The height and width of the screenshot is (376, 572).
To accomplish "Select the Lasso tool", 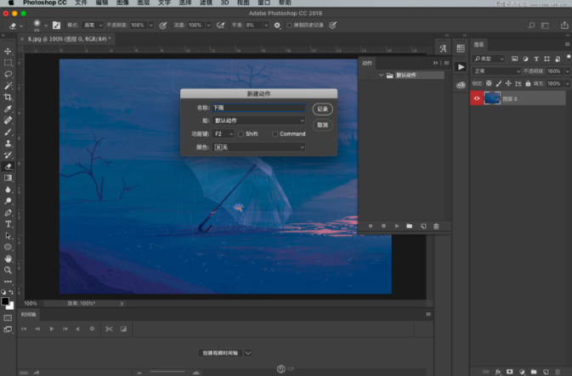I will click(8, 75).
